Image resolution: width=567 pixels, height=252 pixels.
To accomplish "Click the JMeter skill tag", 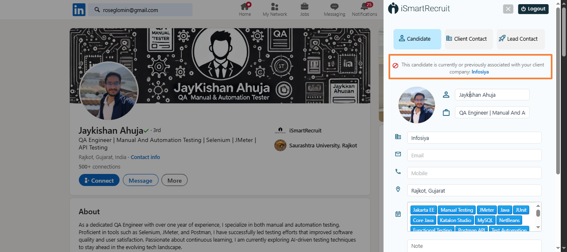I will click(x=486, y=210).
